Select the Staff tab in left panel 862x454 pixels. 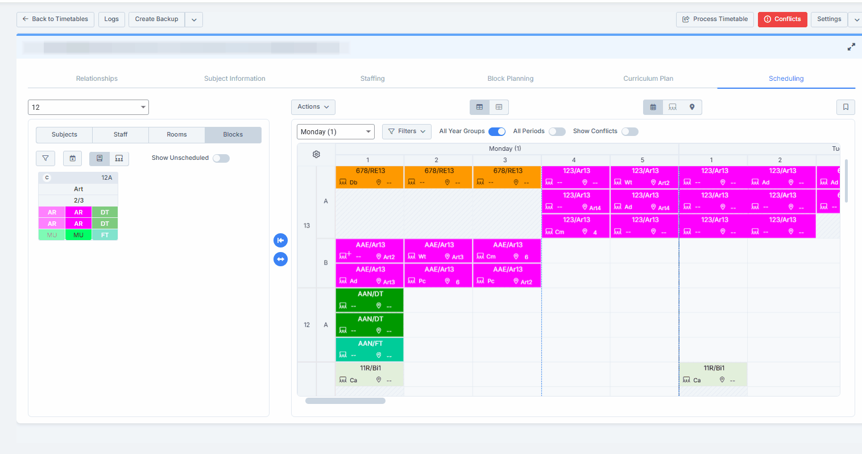pyautogui.click(x=121, y=135)
